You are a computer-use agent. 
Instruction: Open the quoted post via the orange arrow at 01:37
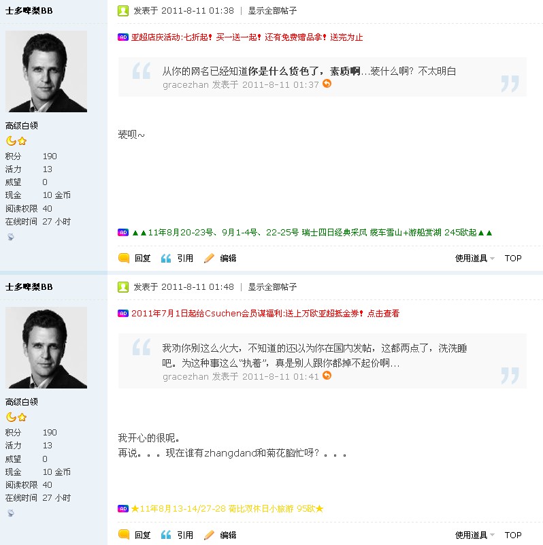point(327,84)
